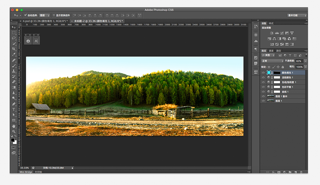This screenshot has height=185, width=320.
Task: Select the Sharpen/Blur tool
Action: (x=14, y=93)
